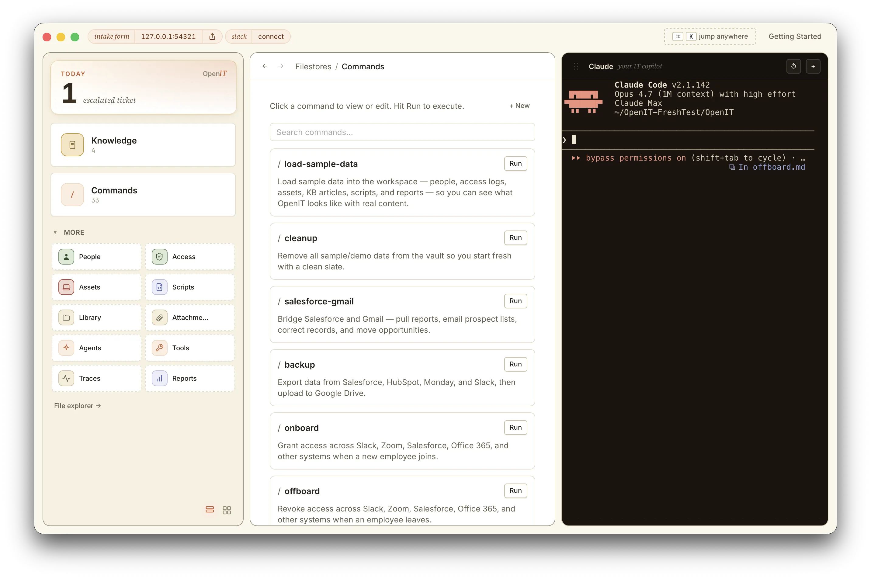Collapse the MORE section
This screenshot has width=871, height=579.
69,232
